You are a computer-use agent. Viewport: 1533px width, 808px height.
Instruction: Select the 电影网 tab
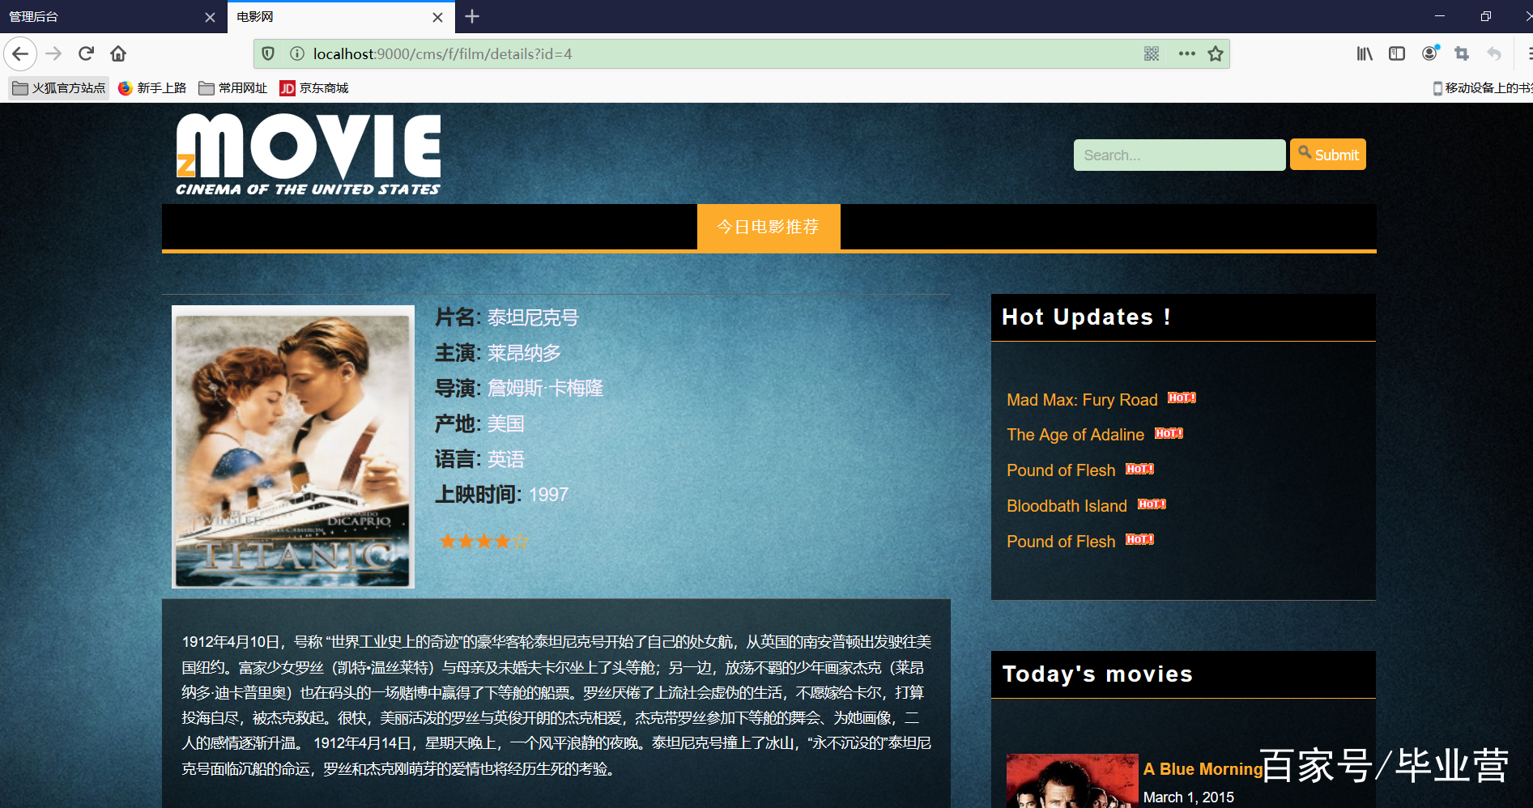(340, 17)
